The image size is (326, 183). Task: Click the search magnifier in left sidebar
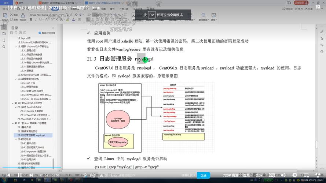point(4,47)
